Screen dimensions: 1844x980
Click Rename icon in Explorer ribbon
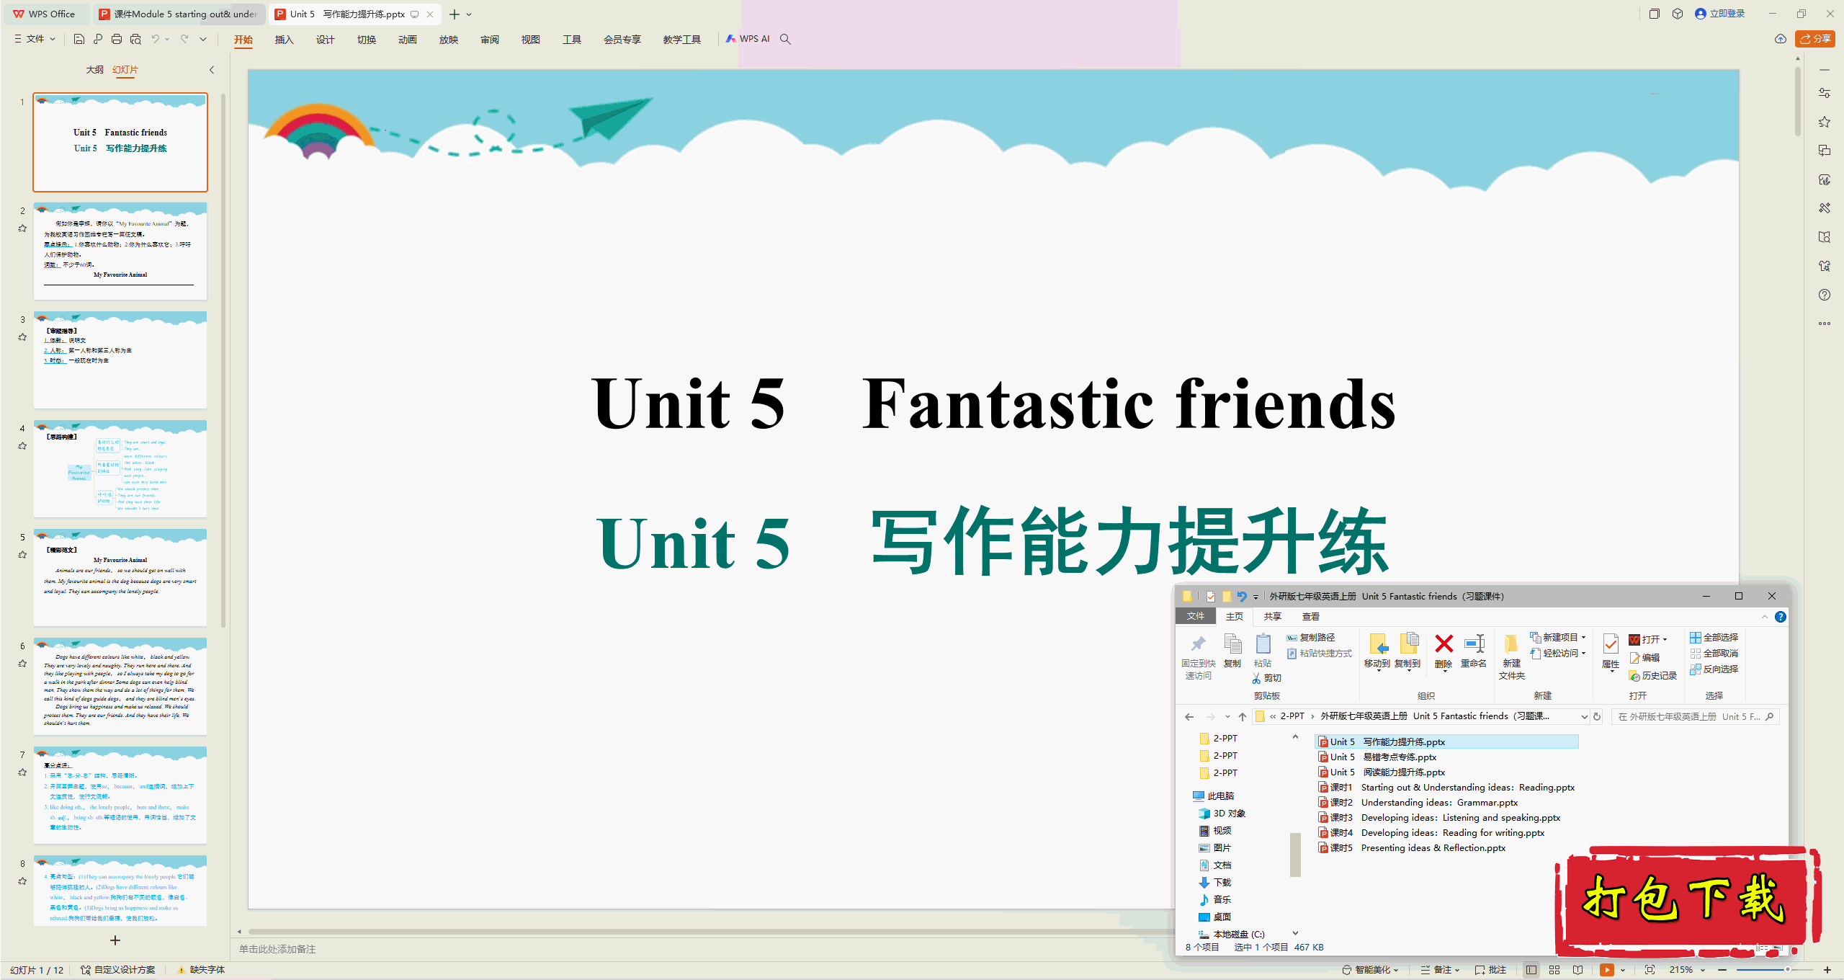[x=1474, y=651]
